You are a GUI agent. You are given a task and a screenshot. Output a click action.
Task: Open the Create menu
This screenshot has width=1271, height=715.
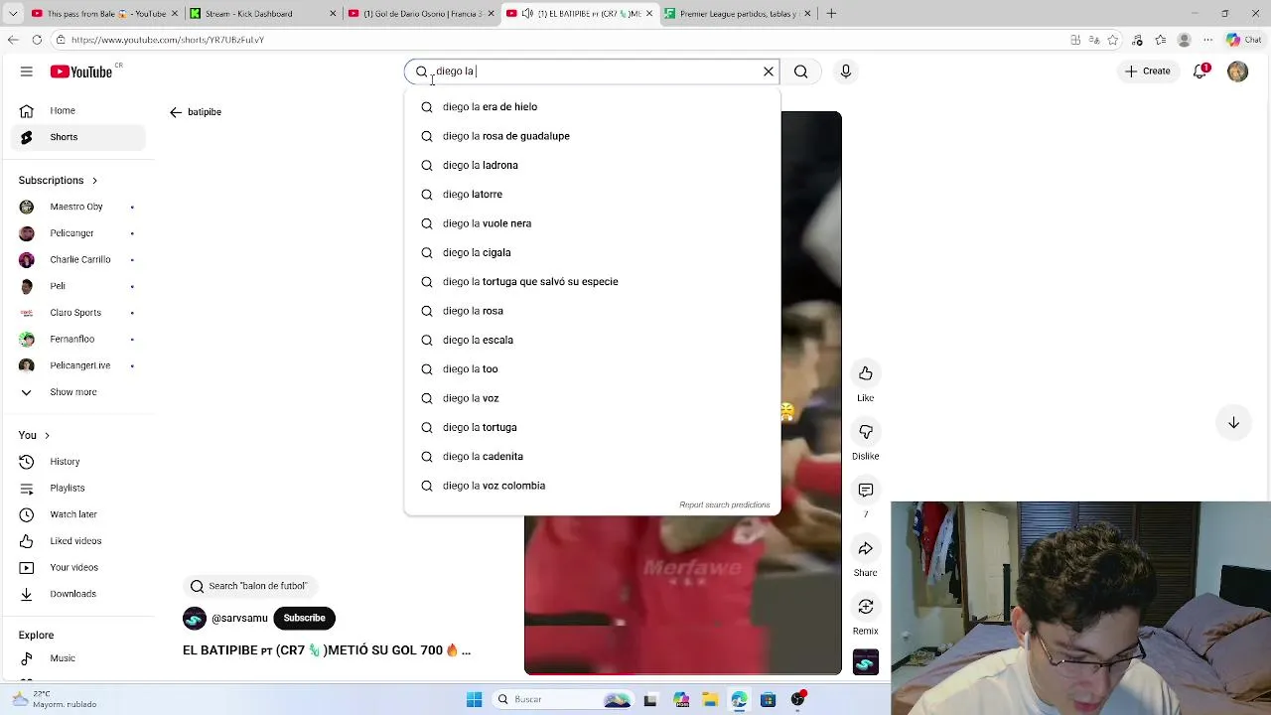pyautogui.click(x=1147, y=71)
